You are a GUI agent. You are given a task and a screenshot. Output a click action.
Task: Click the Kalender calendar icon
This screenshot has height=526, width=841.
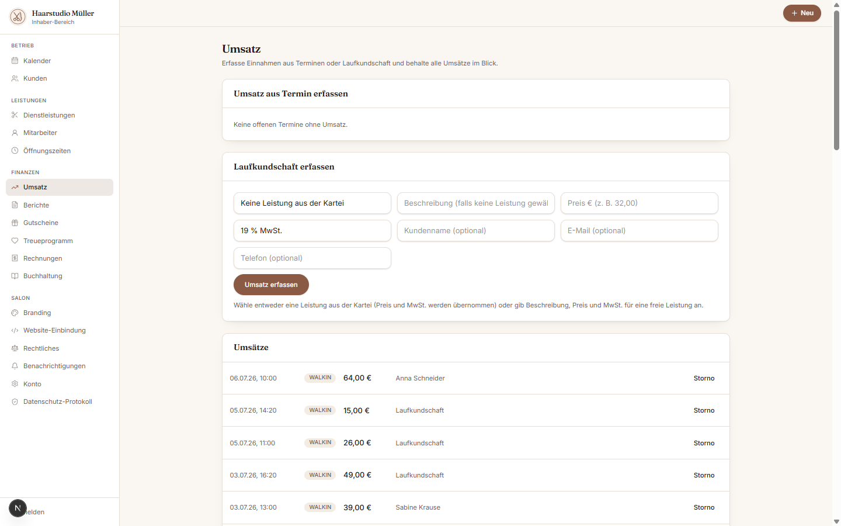(15, 61)
